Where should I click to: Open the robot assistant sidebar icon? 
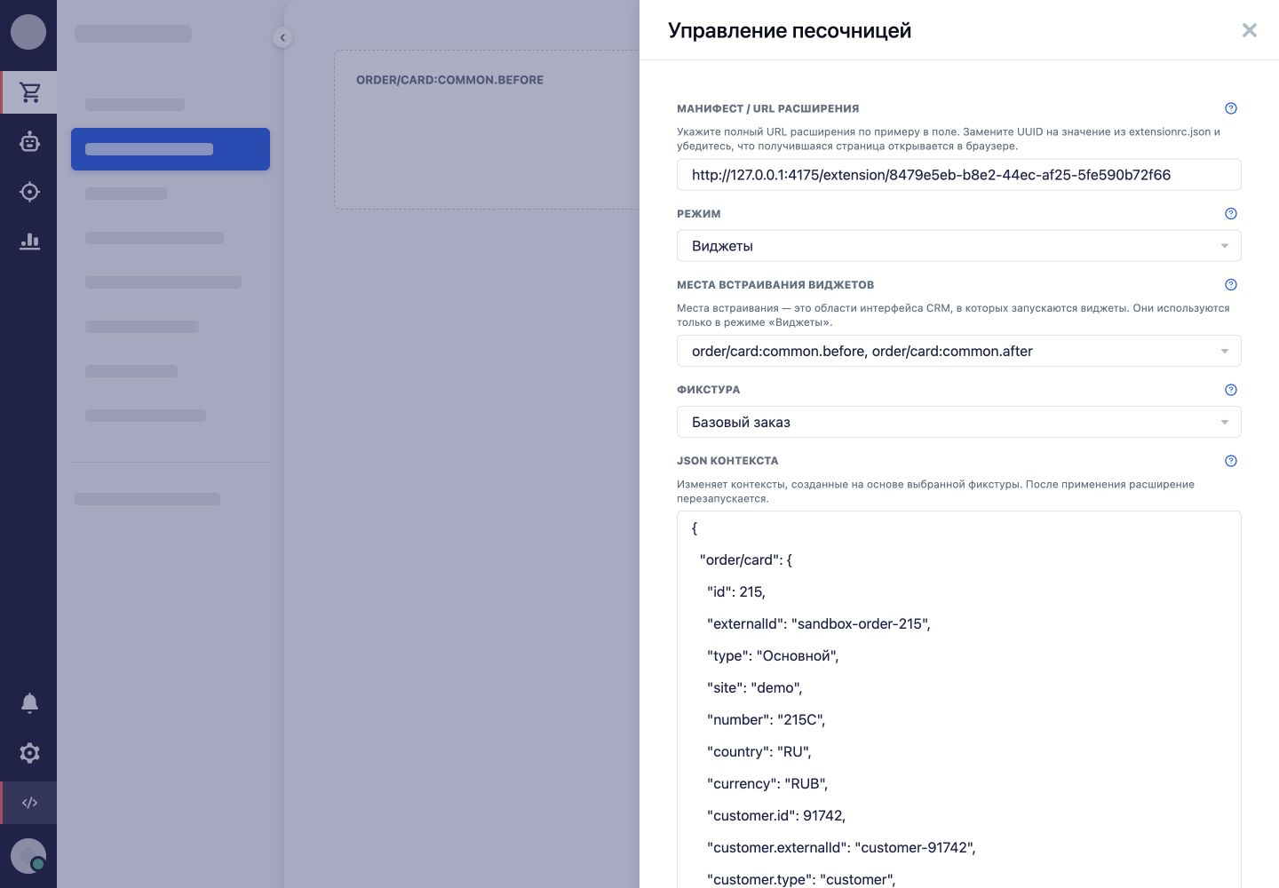pos(29,142)
